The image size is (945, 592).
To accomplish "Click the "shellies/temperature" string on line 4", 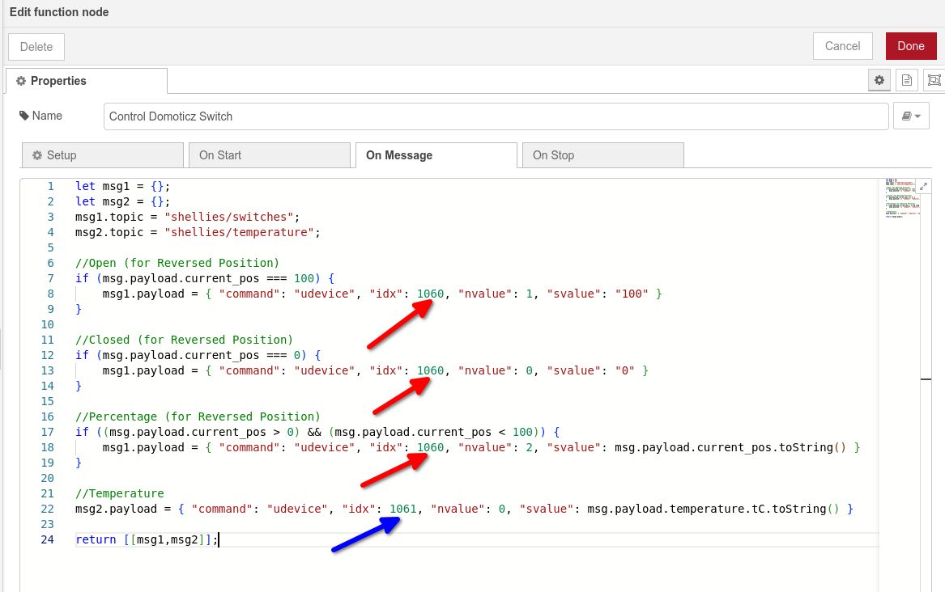I will [x=239, y=232].
